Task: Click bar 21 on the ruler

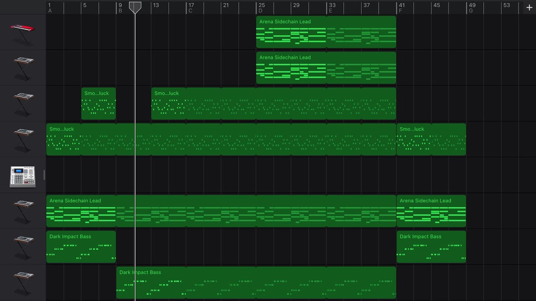Action: [x=226, y=5]
